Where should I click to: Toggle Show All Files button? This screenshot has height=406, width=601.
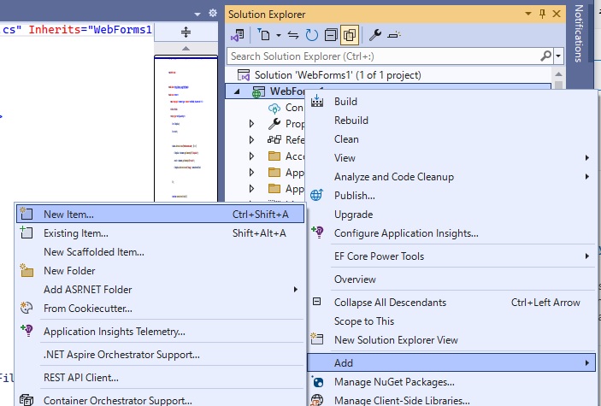[x=349, y=35]
